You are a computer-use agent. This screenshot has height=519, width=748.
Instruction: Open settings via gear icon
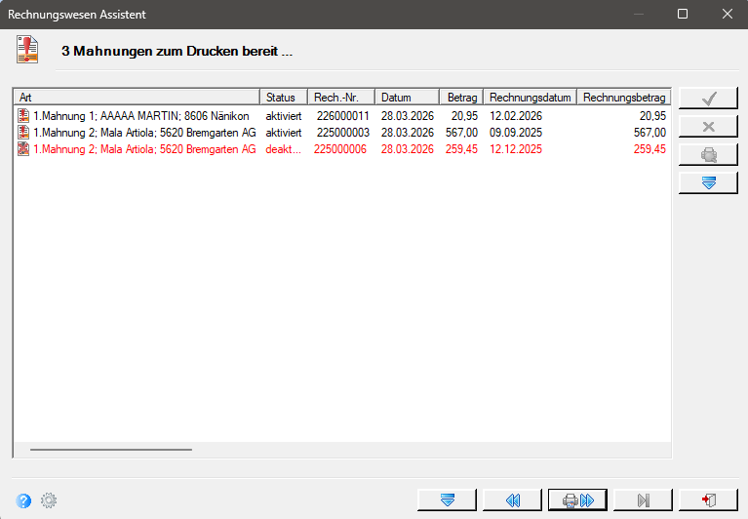[49, 500]
